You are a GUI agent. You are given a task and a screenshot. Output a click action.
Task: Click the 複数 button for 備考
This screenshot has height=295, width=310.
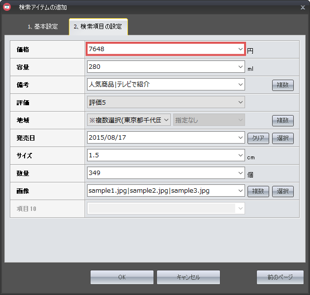282,85
